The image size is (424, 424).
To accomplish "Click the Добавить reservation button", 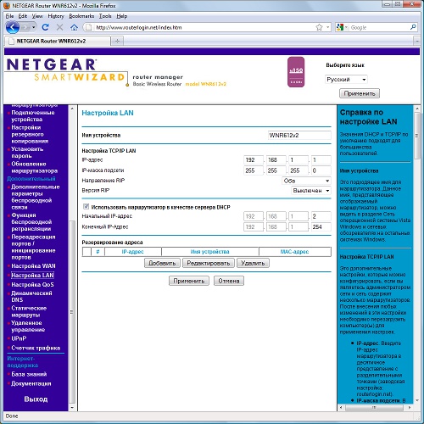I will 162,263.
